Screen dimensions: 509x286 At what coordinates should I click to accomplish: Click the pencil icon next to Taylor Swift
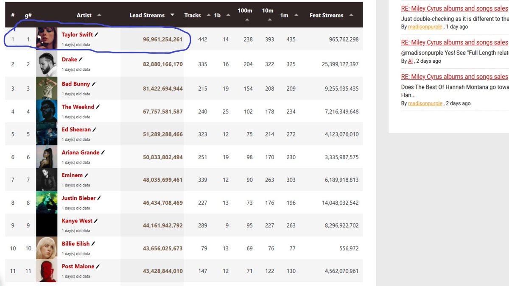pos(97,35)
